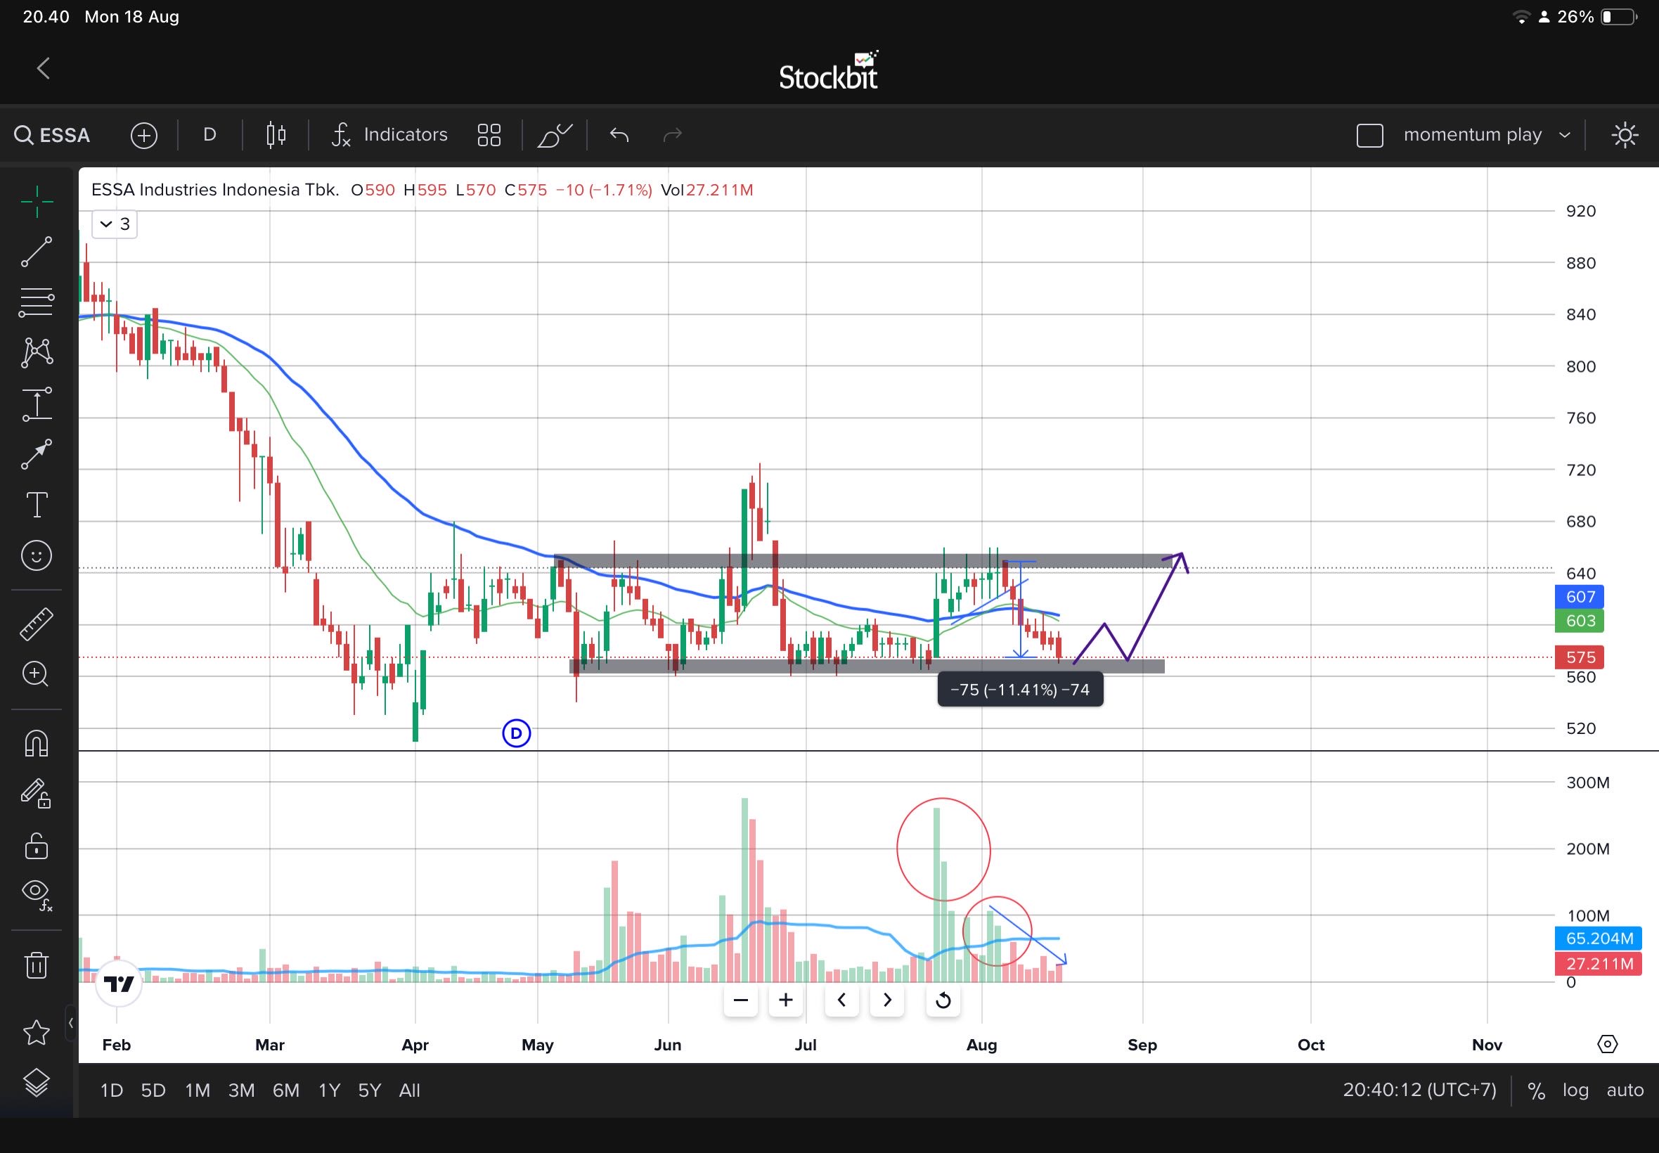
Task: Toggle log scale mode
Action: coord(1576,1090)
